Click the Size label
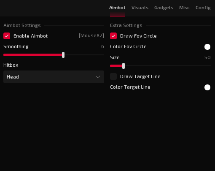This screenshot has width=215, height=171. coord(115,57)
